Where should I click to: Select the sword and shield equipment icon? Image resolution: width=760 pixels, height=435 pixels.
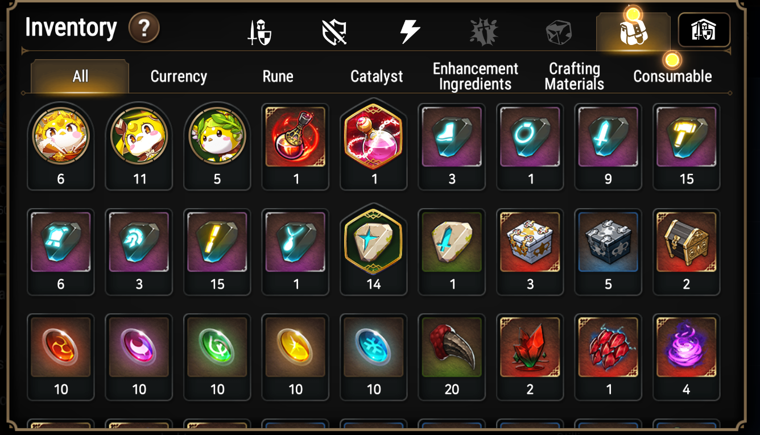coord(259,32)
